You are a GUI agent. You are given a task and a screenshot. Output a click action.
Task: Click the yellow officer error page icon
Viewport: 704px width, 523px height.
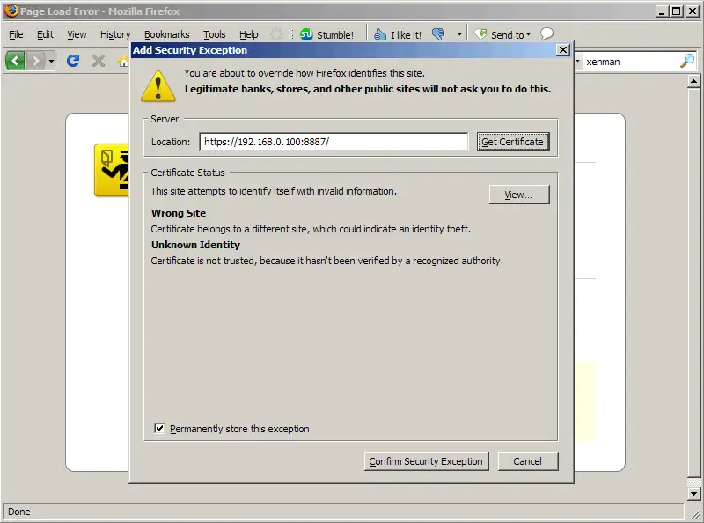[112, 170]
